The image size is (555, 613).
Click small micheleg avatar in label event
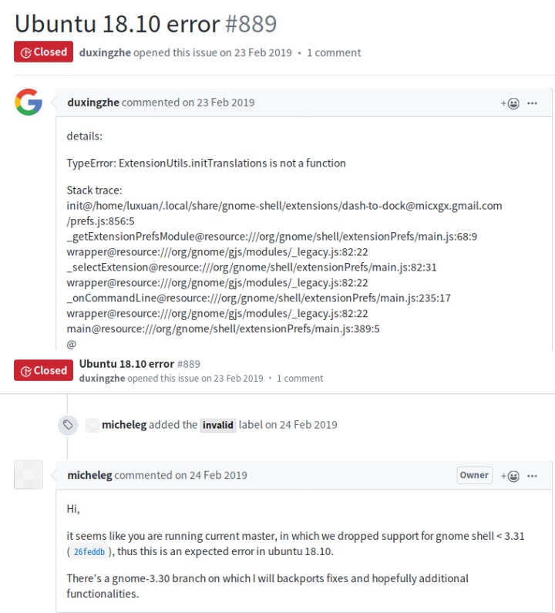[x=92, y=425]
